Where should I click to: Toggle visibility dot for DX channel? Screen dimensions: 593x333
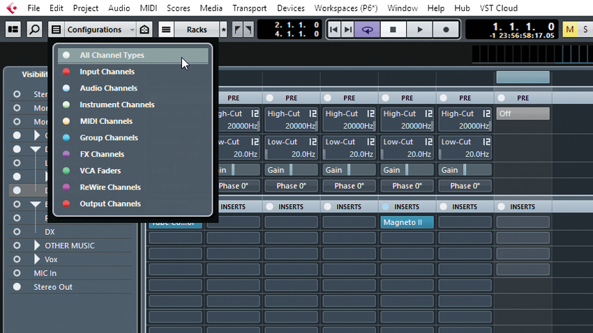tap(17, 232)
